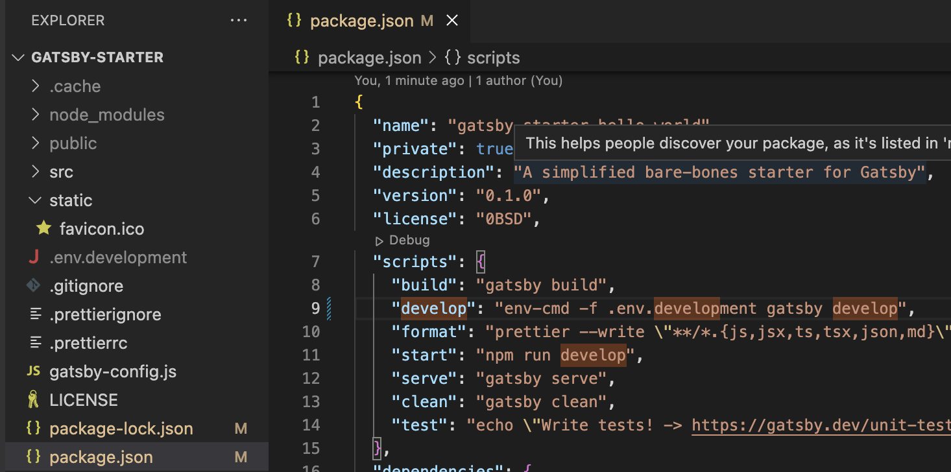Click the "test" script key

point(420,425)
